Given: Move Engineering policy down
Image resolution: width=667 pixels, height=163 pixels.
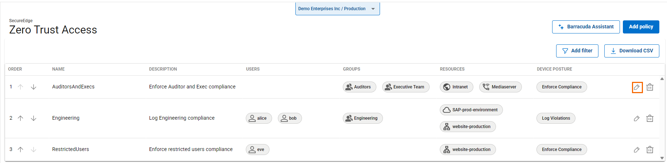Looking at the screenshot, I should pos(34,118).
